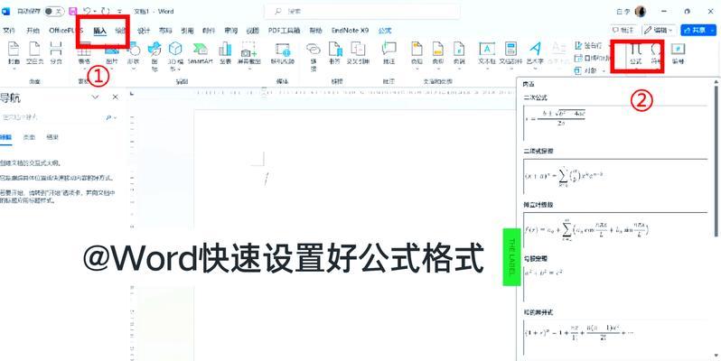Click the 共享 Share button
Image resolution: width=721 pixels, height=361 pixels.
click(x=698, y=30)
